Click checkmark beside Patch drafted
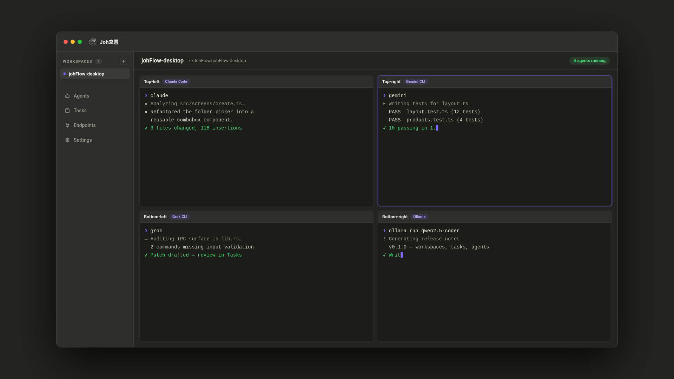The height and width of the screenshot is (379, 674). (146, 255)
